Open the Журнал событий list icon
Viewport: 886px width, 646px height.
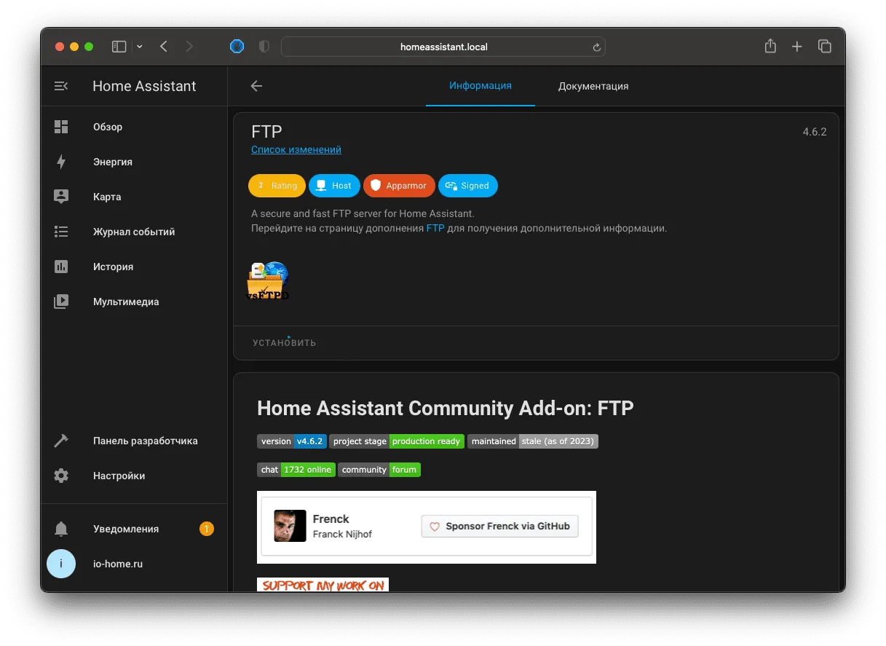coord(61,232)
